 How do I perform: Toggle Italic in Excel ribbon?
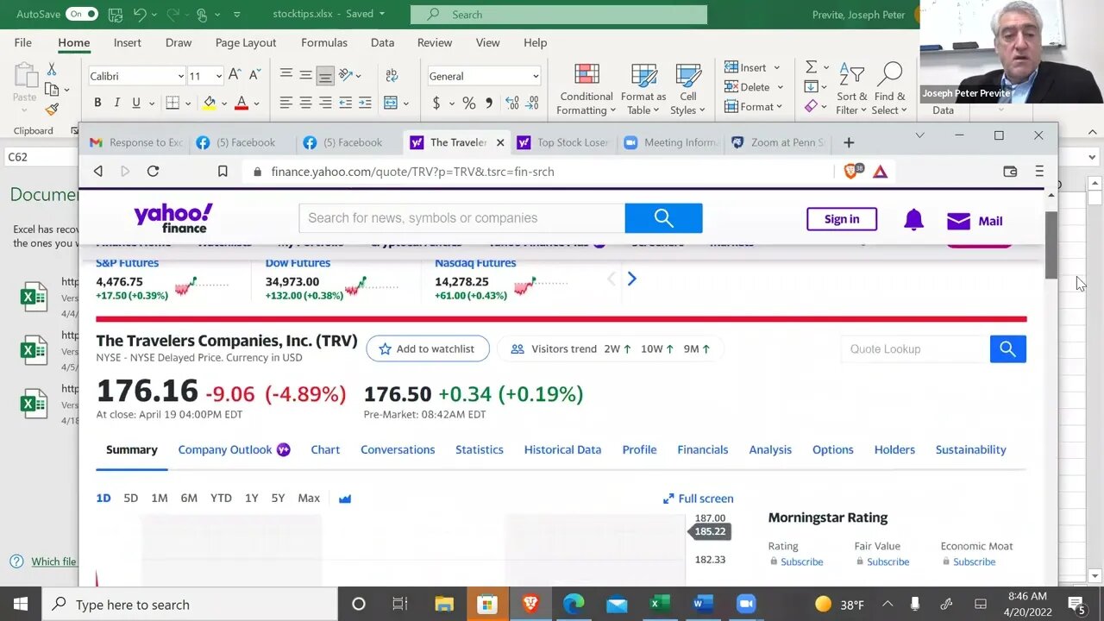click(116, 103)
